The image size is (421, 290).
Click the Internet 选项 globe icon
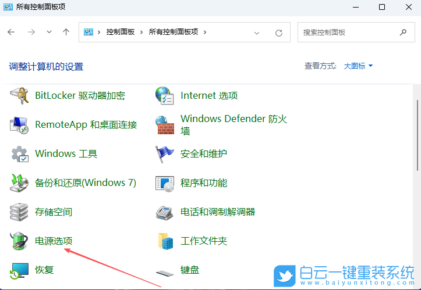pos(165,96)
